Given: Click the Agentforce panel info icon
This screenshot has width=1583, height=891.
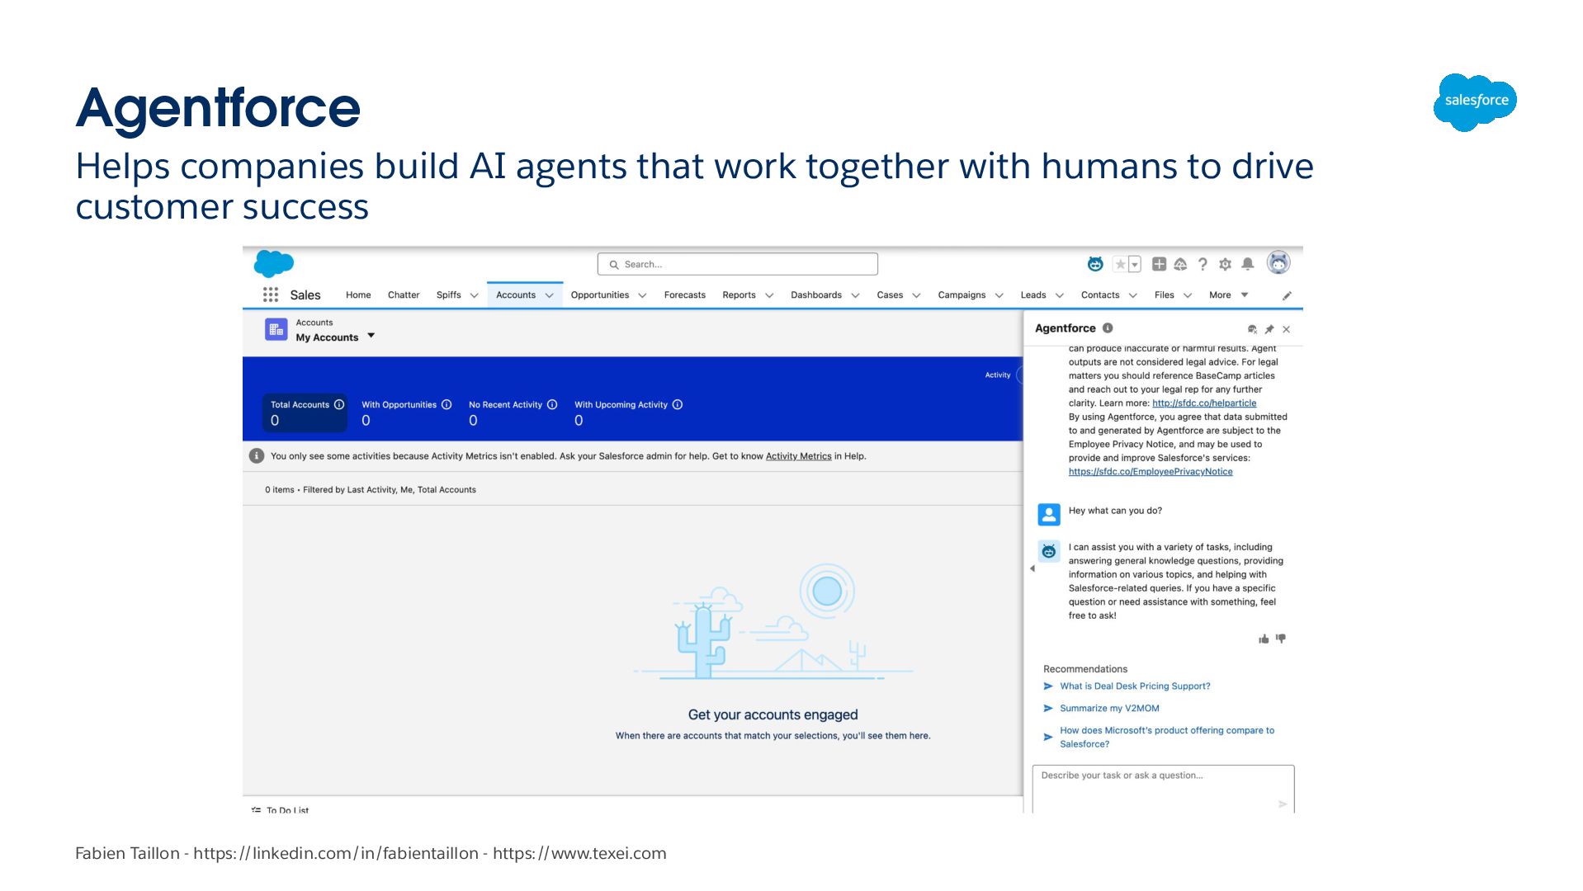Looking at the screenshot, I should point(1108,328).
